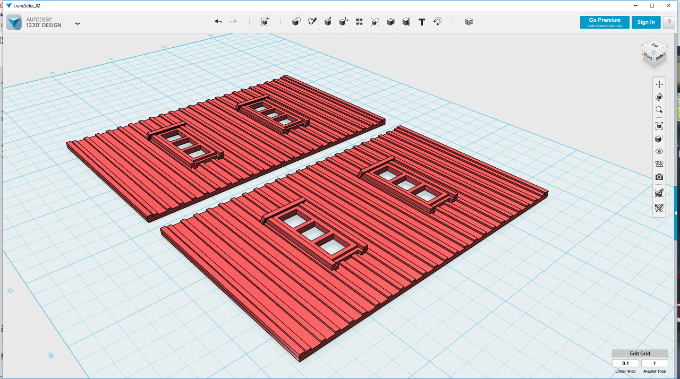
Task: Select the Orbit navigation tool
Action: (x=659, y=97)
